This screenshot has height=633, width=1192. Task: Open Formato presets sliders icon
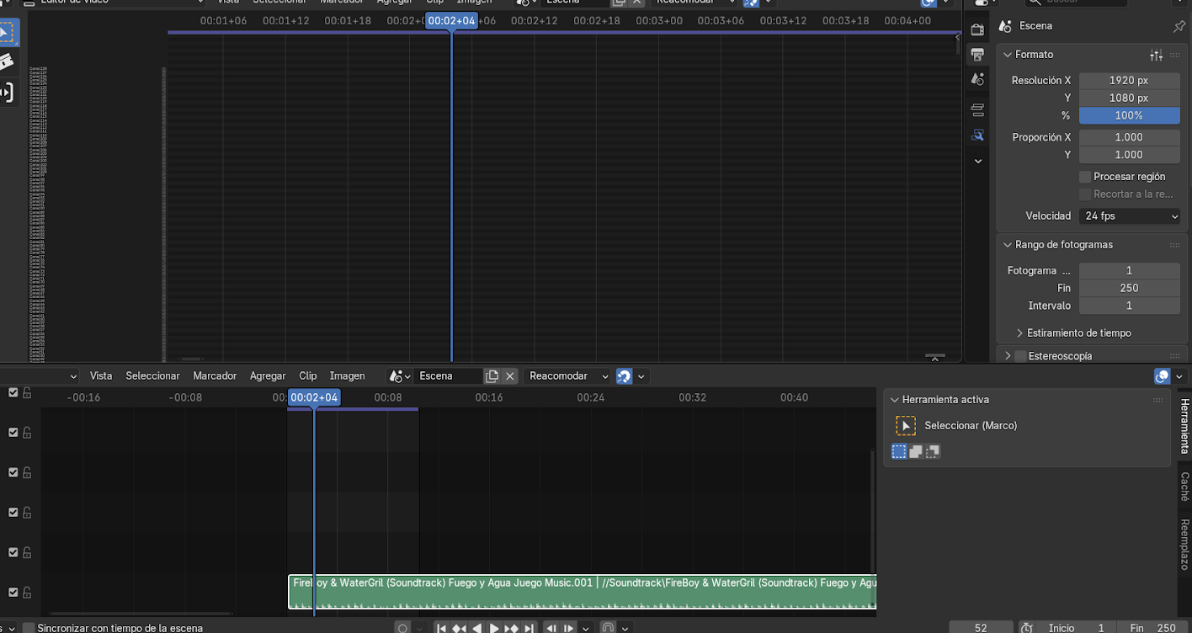(1156, 55)
